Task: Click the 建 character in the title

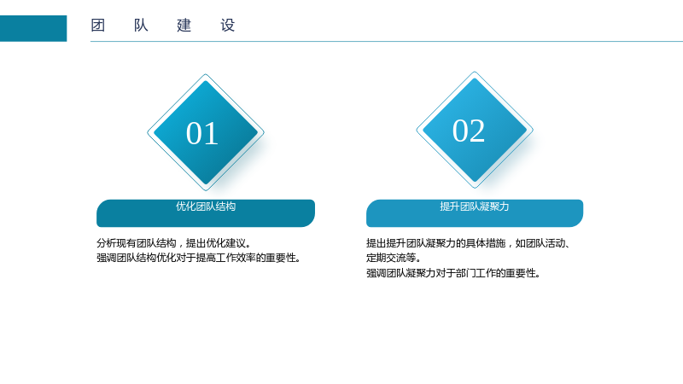Action: [x=184, y=26]
